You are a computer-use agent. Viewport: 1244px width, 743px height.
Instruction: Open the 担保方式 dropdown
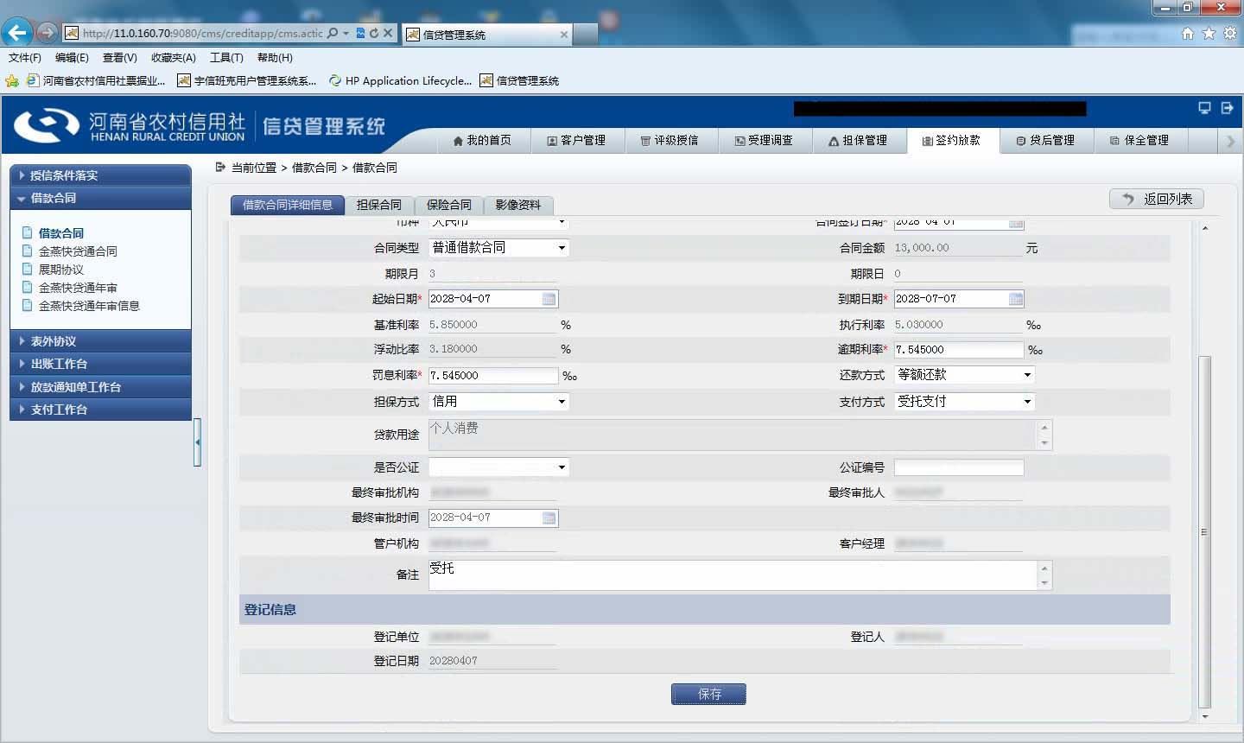[x=498, y=402]
